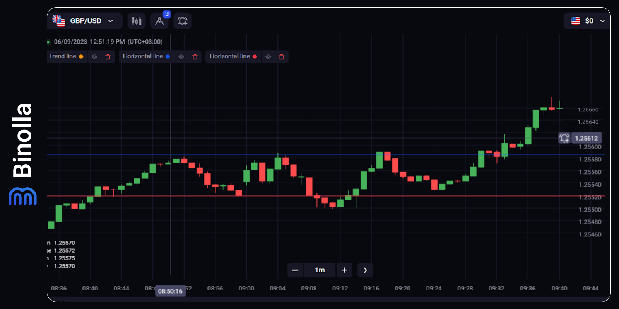Zoom in with the plus button

pyautogui.click(x=344, y=270)
